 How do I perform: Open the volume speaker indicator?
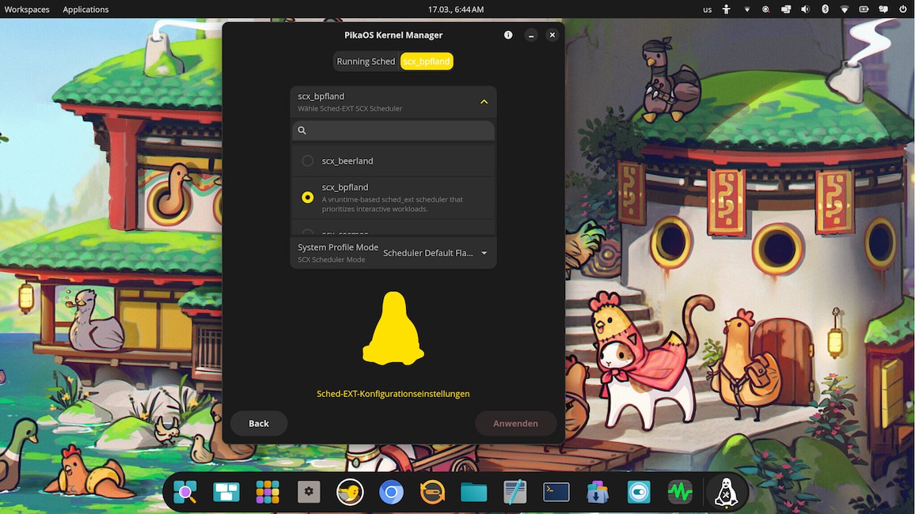pos(805,9)
